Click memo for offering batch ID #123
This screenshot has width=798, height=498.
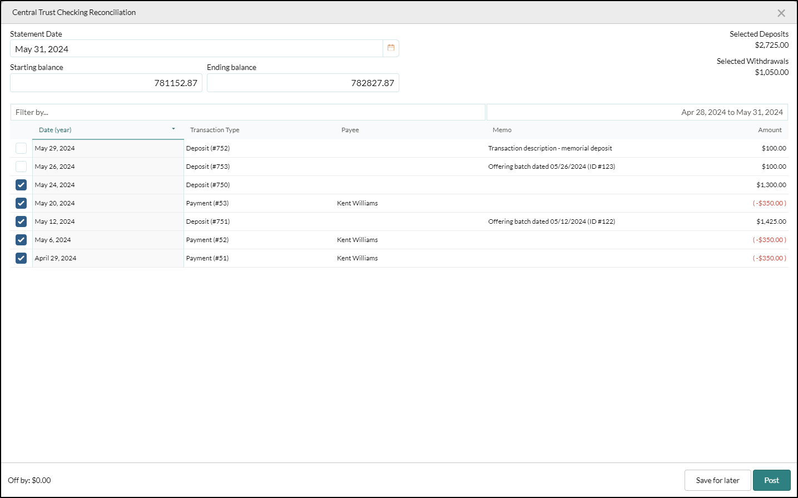click(552, 167)
